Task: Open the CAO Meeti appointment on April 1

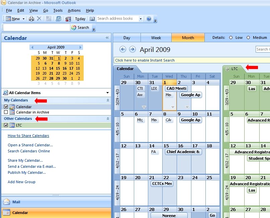Action: pos(176,89)
